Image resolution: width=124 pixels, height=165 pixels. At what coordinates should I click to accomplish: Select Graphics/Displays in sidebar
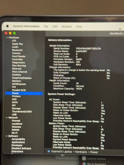pos(22,78)
